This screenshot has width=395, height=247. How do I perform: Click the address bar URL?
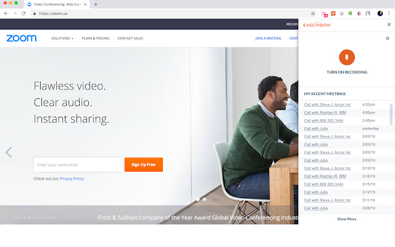click(x=53, y=14)
